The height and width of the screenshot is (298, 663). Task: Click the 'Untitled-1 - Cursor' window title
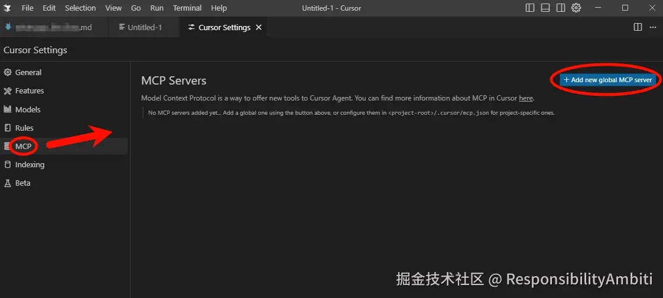coord(331,8)
